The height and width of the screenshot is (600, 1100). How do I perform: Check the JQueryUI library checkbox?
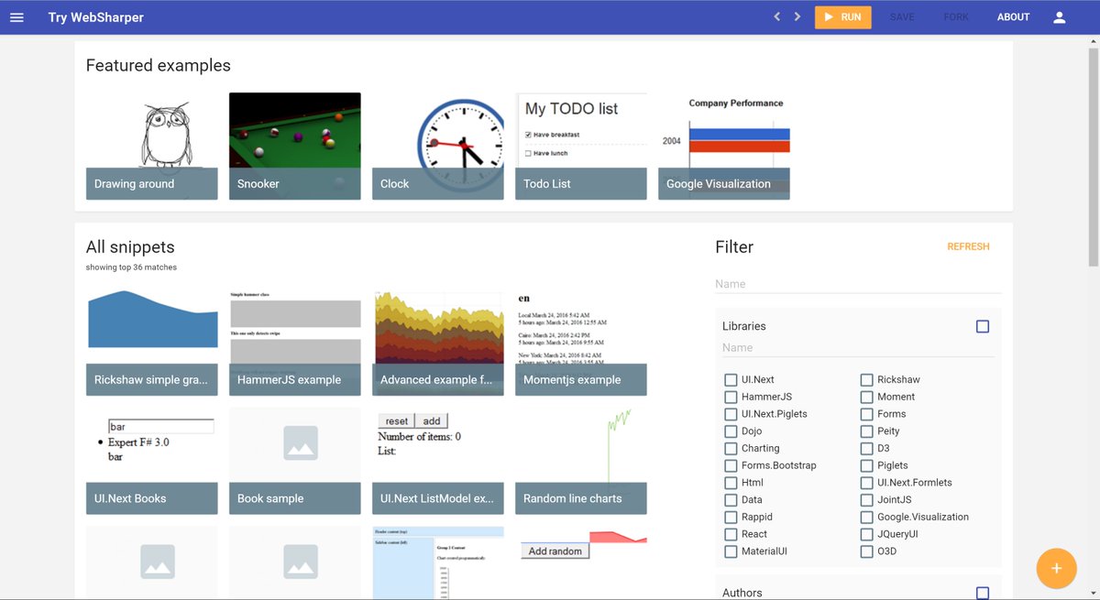tap(866, 534)
